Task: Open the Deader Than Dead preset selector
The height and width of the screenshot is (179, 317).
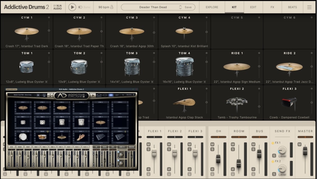Action: (153, 7)
